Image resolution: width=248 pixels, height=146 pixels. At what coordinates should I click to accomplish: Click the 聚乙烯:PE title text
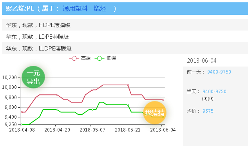[20, 9]
